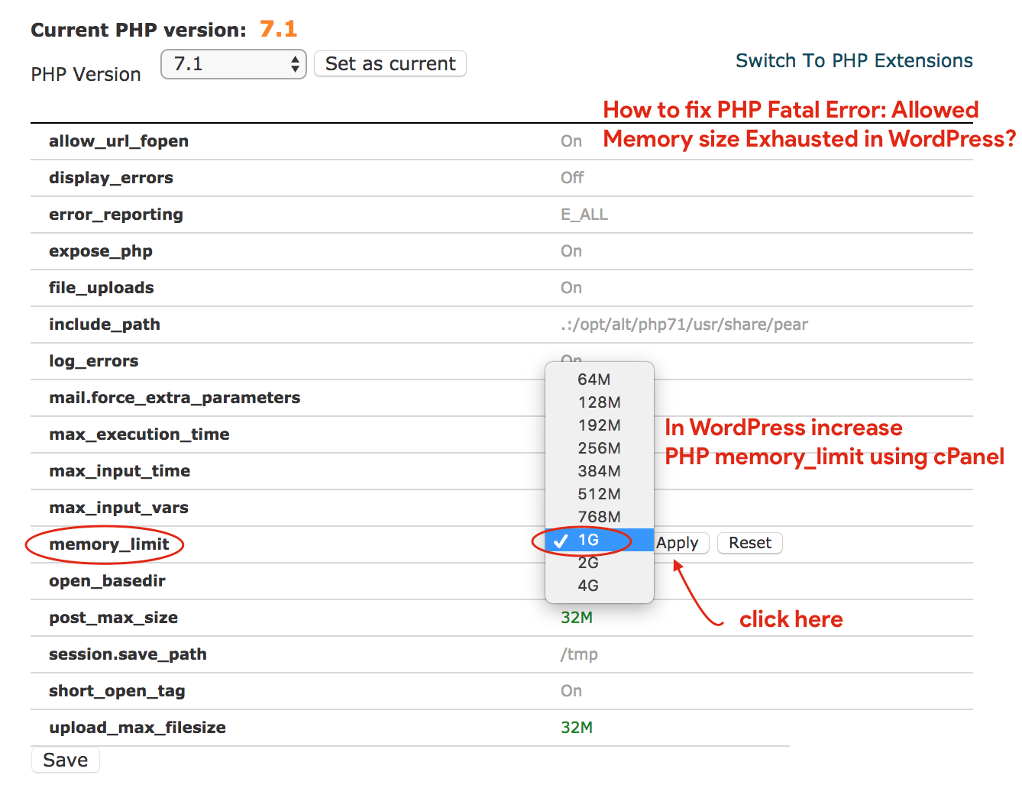Open Switch To PHP Extensions link
This screenshot has width=1022, height=788.
[853, 61]
